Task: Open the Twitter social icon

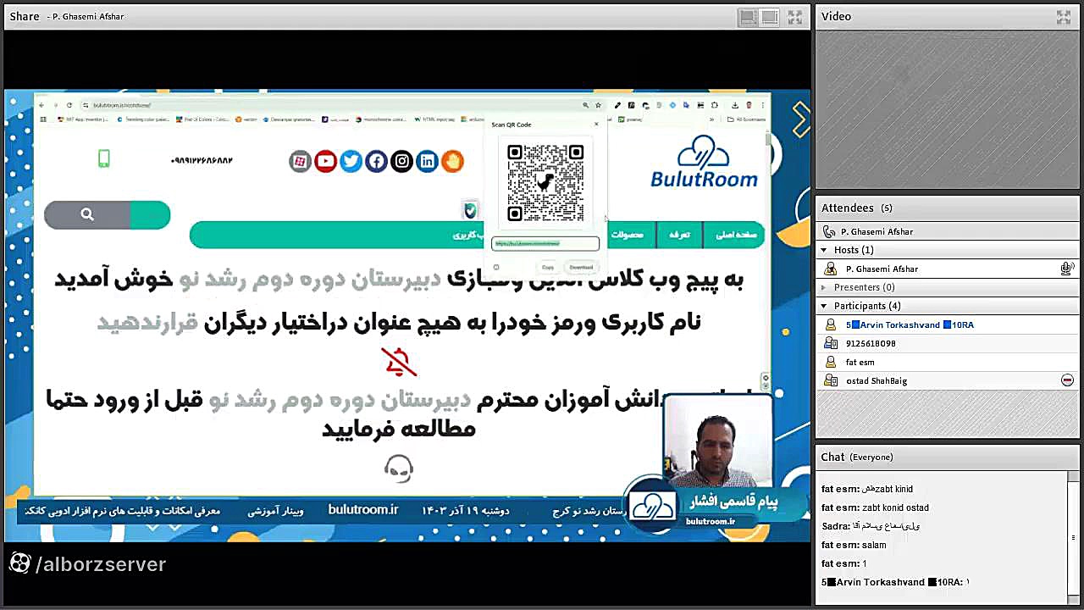Action: (x=351, y=161)
